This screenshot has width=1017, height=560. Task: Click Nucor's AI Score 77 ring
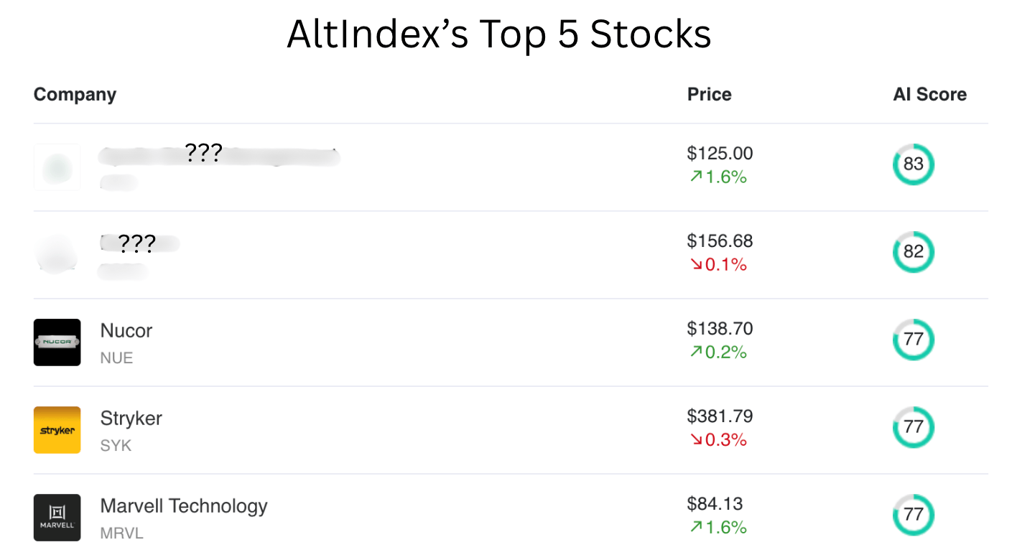[913, 340]
